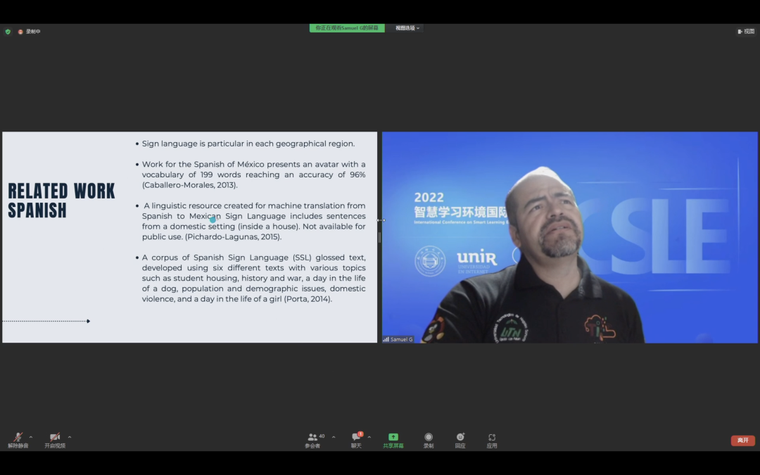760x475 pixels.
Task: Expand the video options caret beside the camera
Action: coord(70,438)
